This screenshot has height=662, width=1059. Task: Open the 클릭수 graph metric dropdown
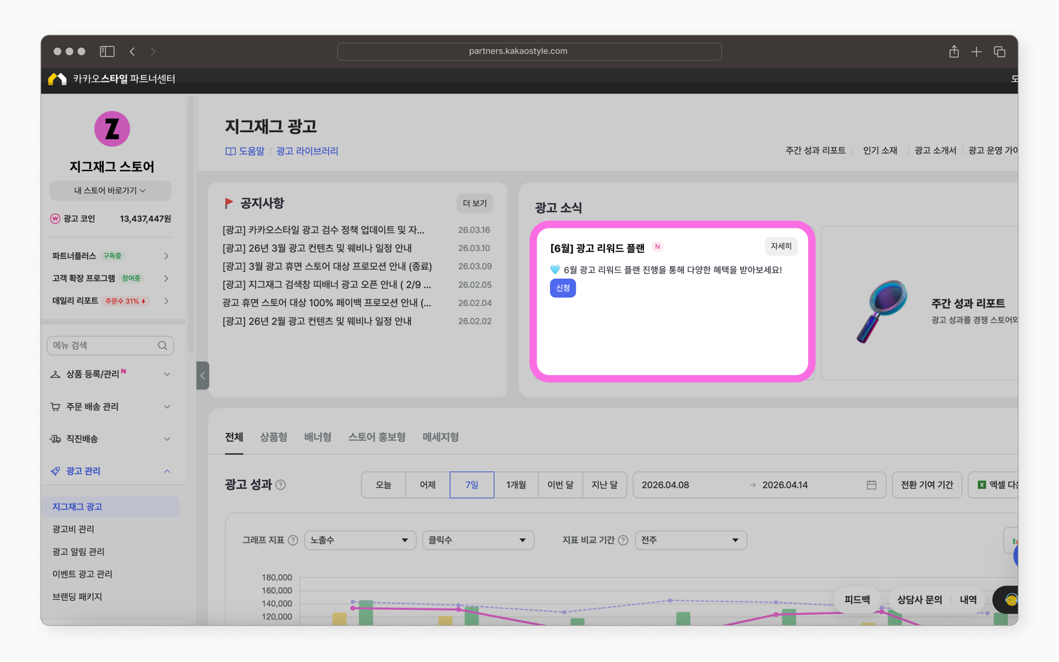coord(478,540)
